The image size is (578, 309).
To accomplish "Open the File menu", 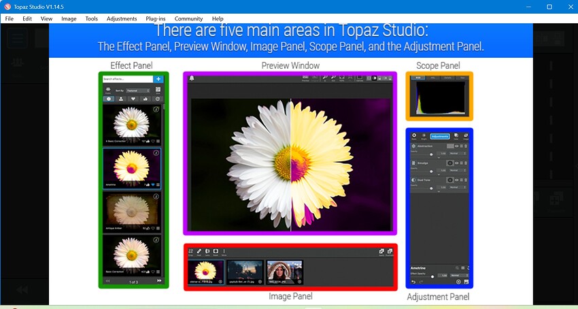I will (x=10, y=18).
